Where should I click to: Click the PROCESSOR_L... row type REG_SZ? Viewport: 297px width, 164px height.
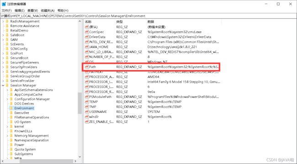tap(122, 87)
